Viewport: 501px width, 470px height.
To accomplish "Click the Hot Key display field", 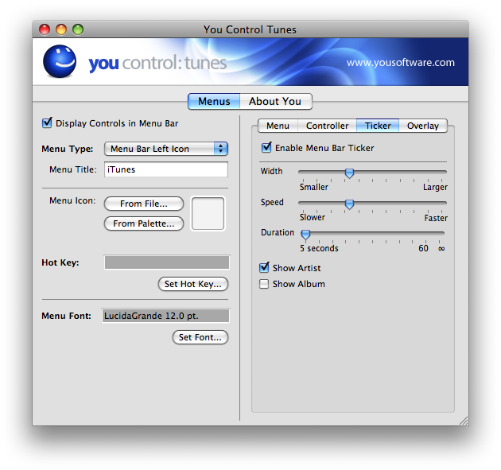I will pyautogui.click(x=167, y=262).
